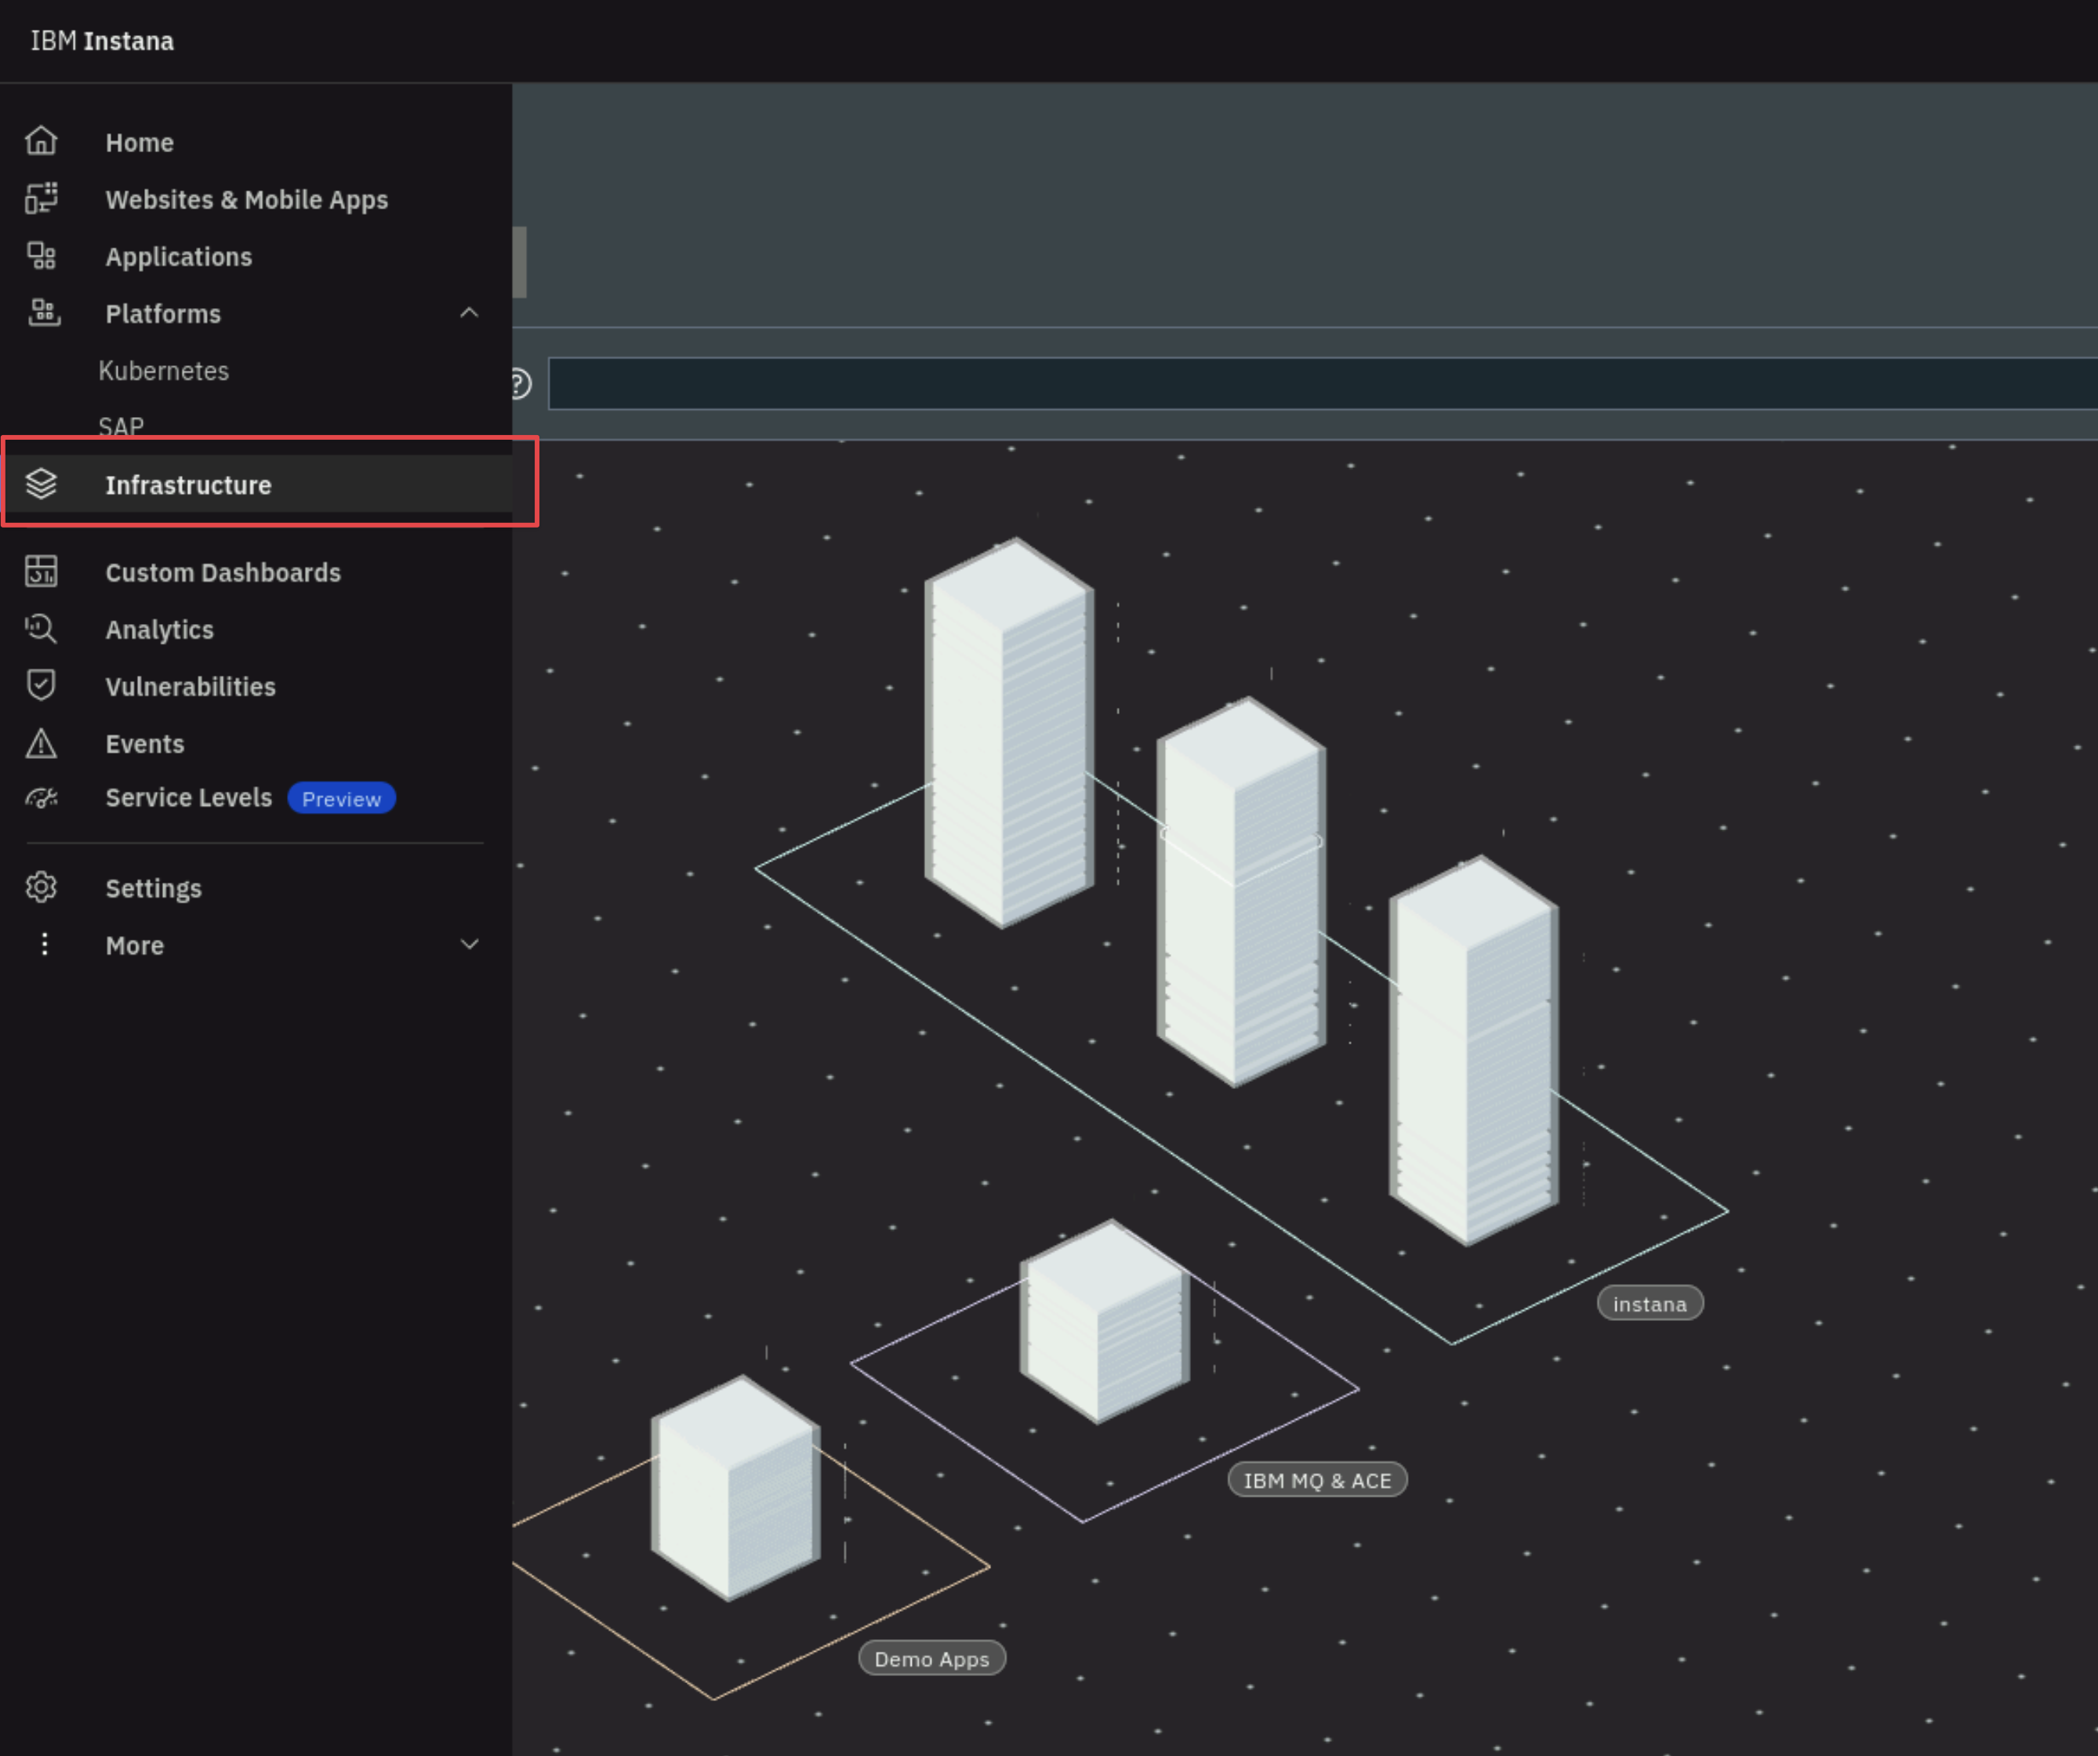Click the Service Levels gauge icon
Viewport: 2098px width, 1756px height.
pyautogui.click(x=41, y=797)
